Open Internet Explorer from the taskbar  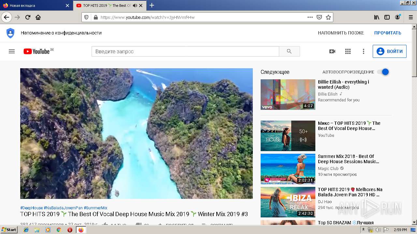[26, 230]
